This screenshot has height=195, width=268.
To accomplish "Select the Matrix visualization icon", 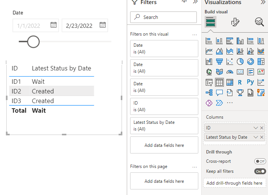I will point(230,82).
